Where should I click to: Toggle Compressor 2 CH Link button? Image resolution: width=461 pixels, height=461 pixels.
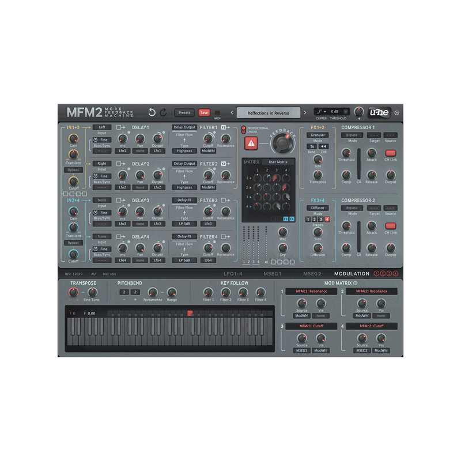(x=391, y=226)
